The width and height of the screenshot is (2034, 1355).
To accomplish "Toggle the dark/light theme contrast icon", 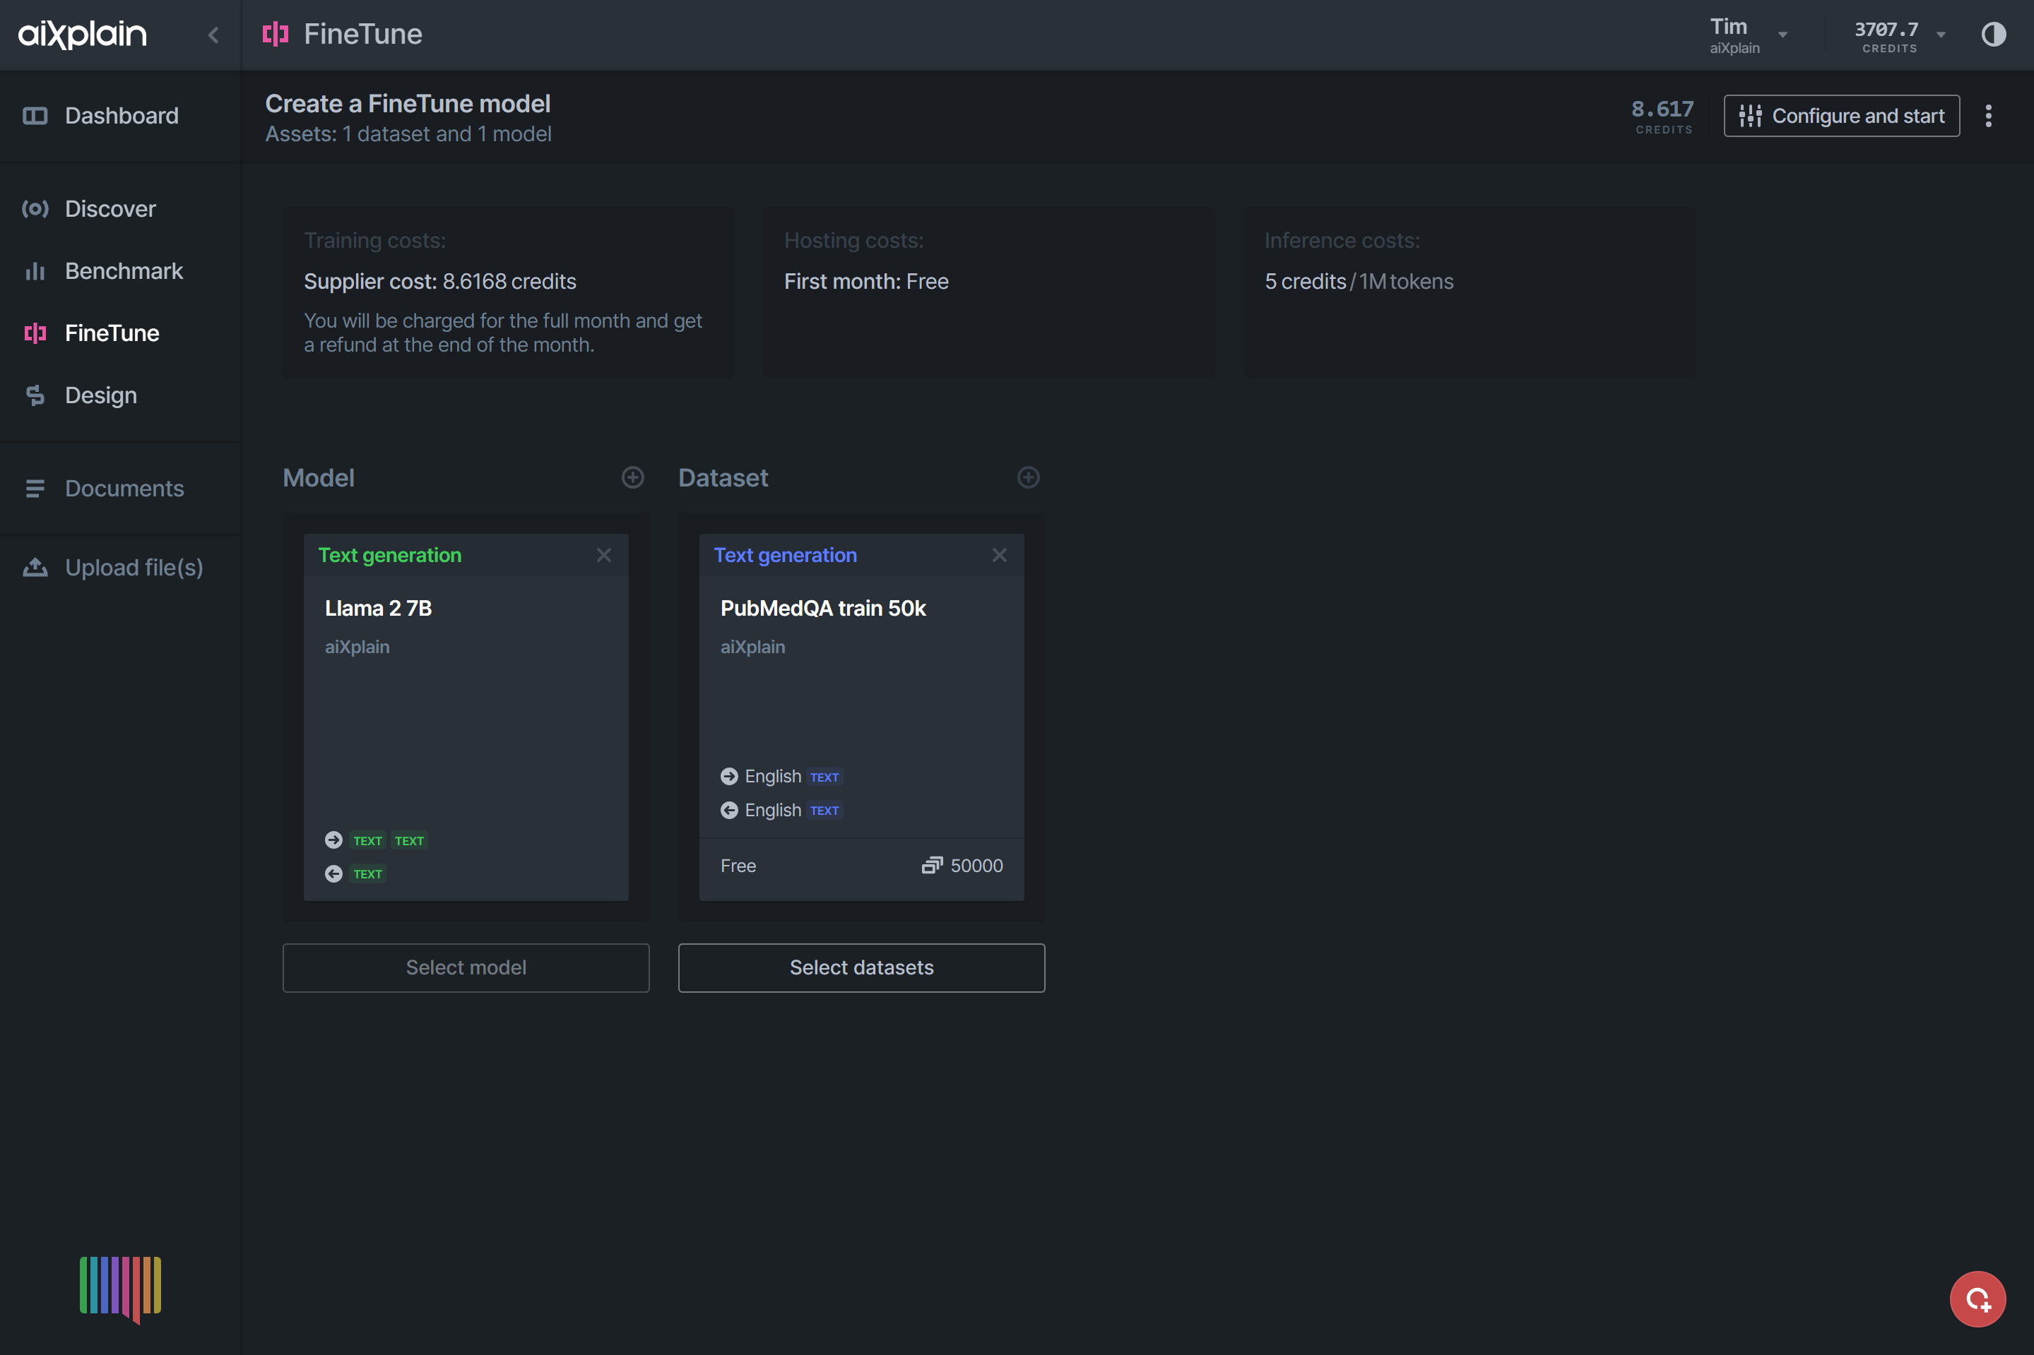I will (1993, 35).
